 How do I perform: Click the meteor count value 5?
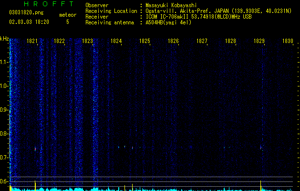[x=68, y=22]
